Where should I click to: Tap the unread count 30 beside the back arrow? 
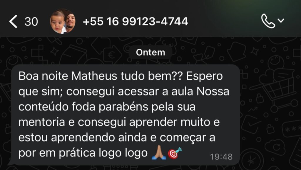[31, 21]
